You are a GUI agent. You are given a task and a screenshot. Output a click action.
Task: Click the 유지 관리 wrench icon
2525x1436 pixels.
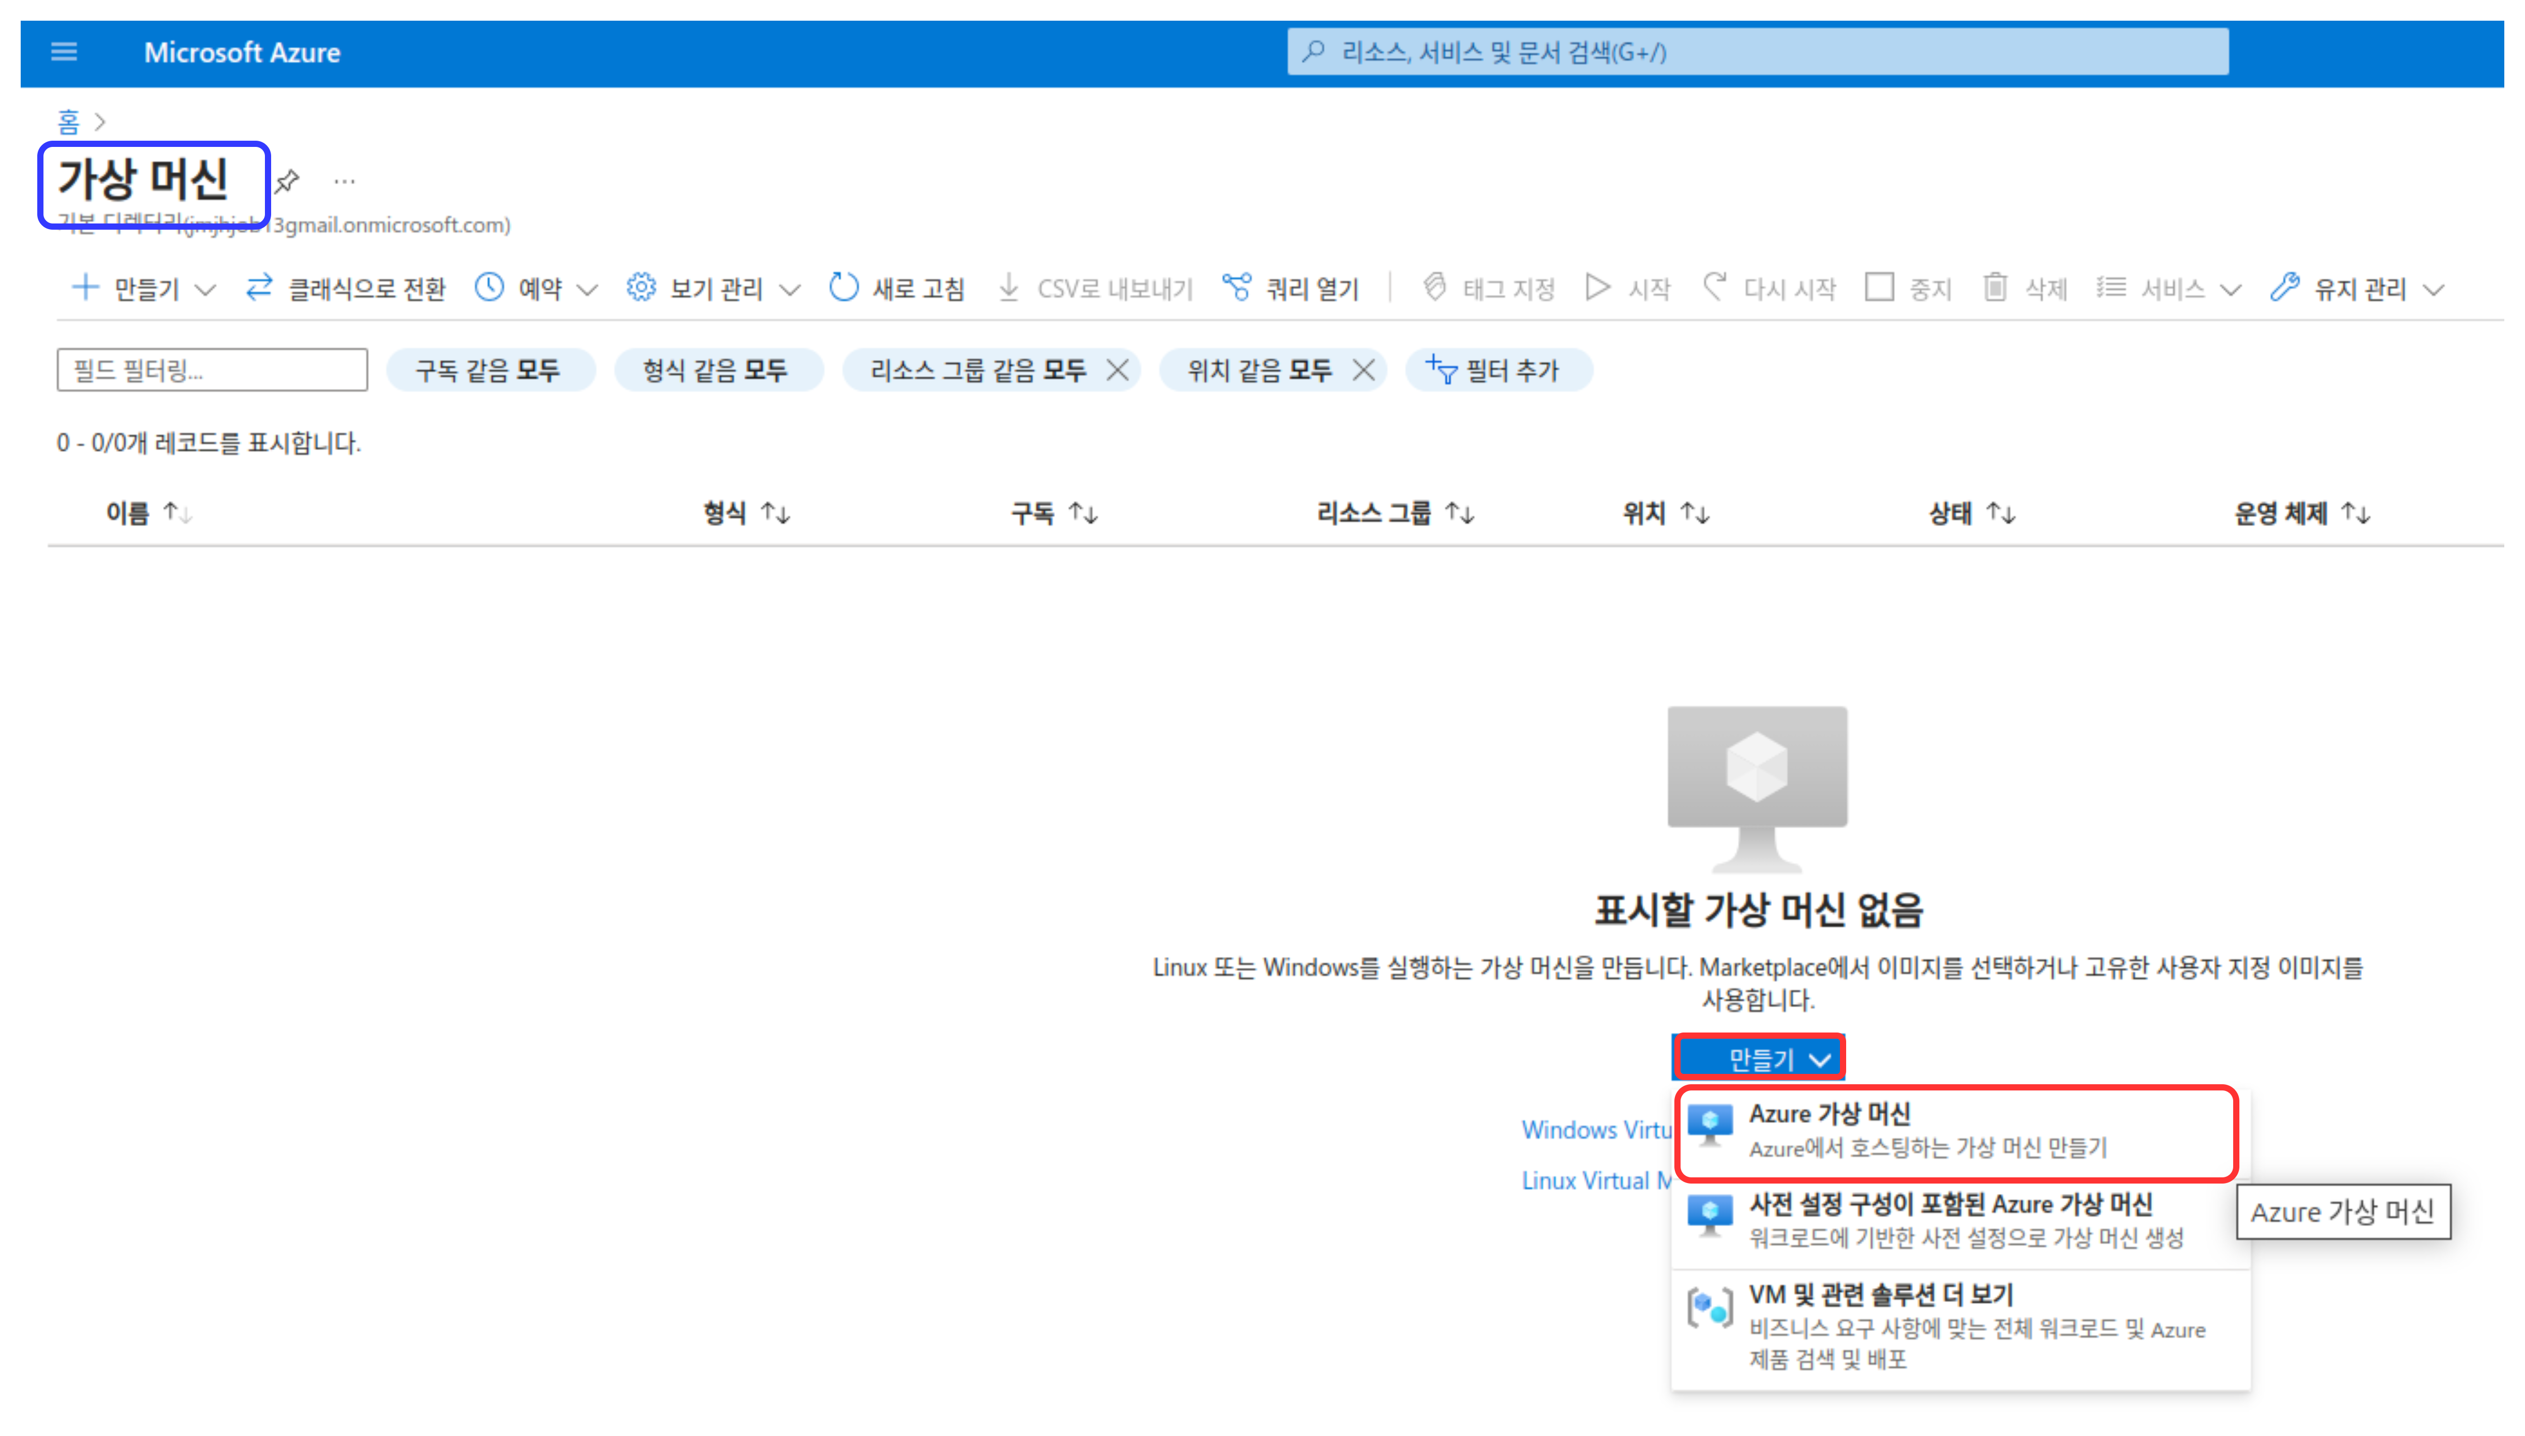click(x=2285, y=288)
